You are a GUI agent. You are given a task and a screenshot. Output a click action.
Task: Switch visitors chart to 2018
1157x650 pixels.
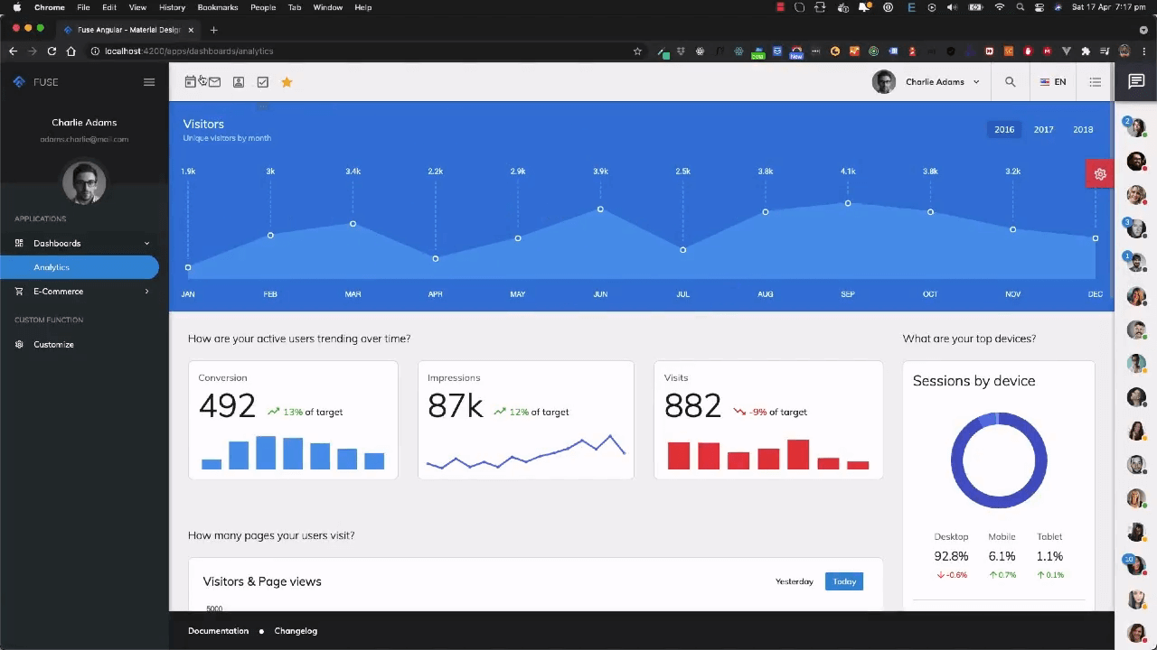[x=1083, y=130]
